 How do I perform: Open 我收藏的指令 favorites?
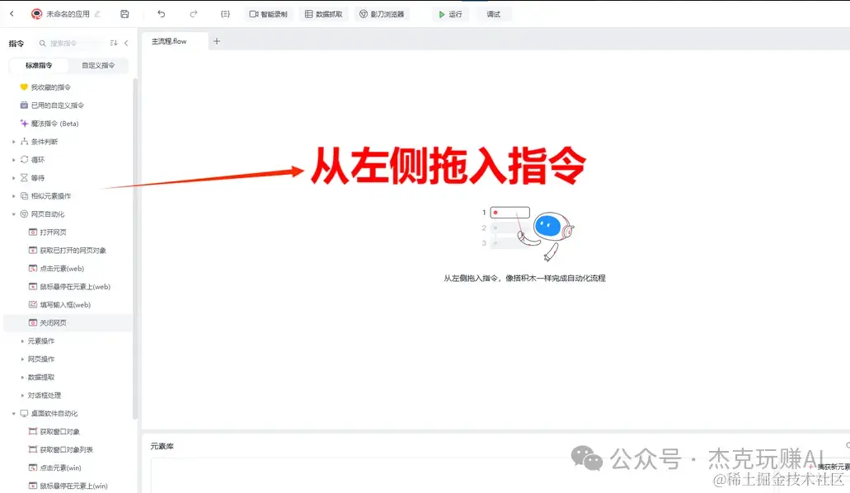click(48, 87)
